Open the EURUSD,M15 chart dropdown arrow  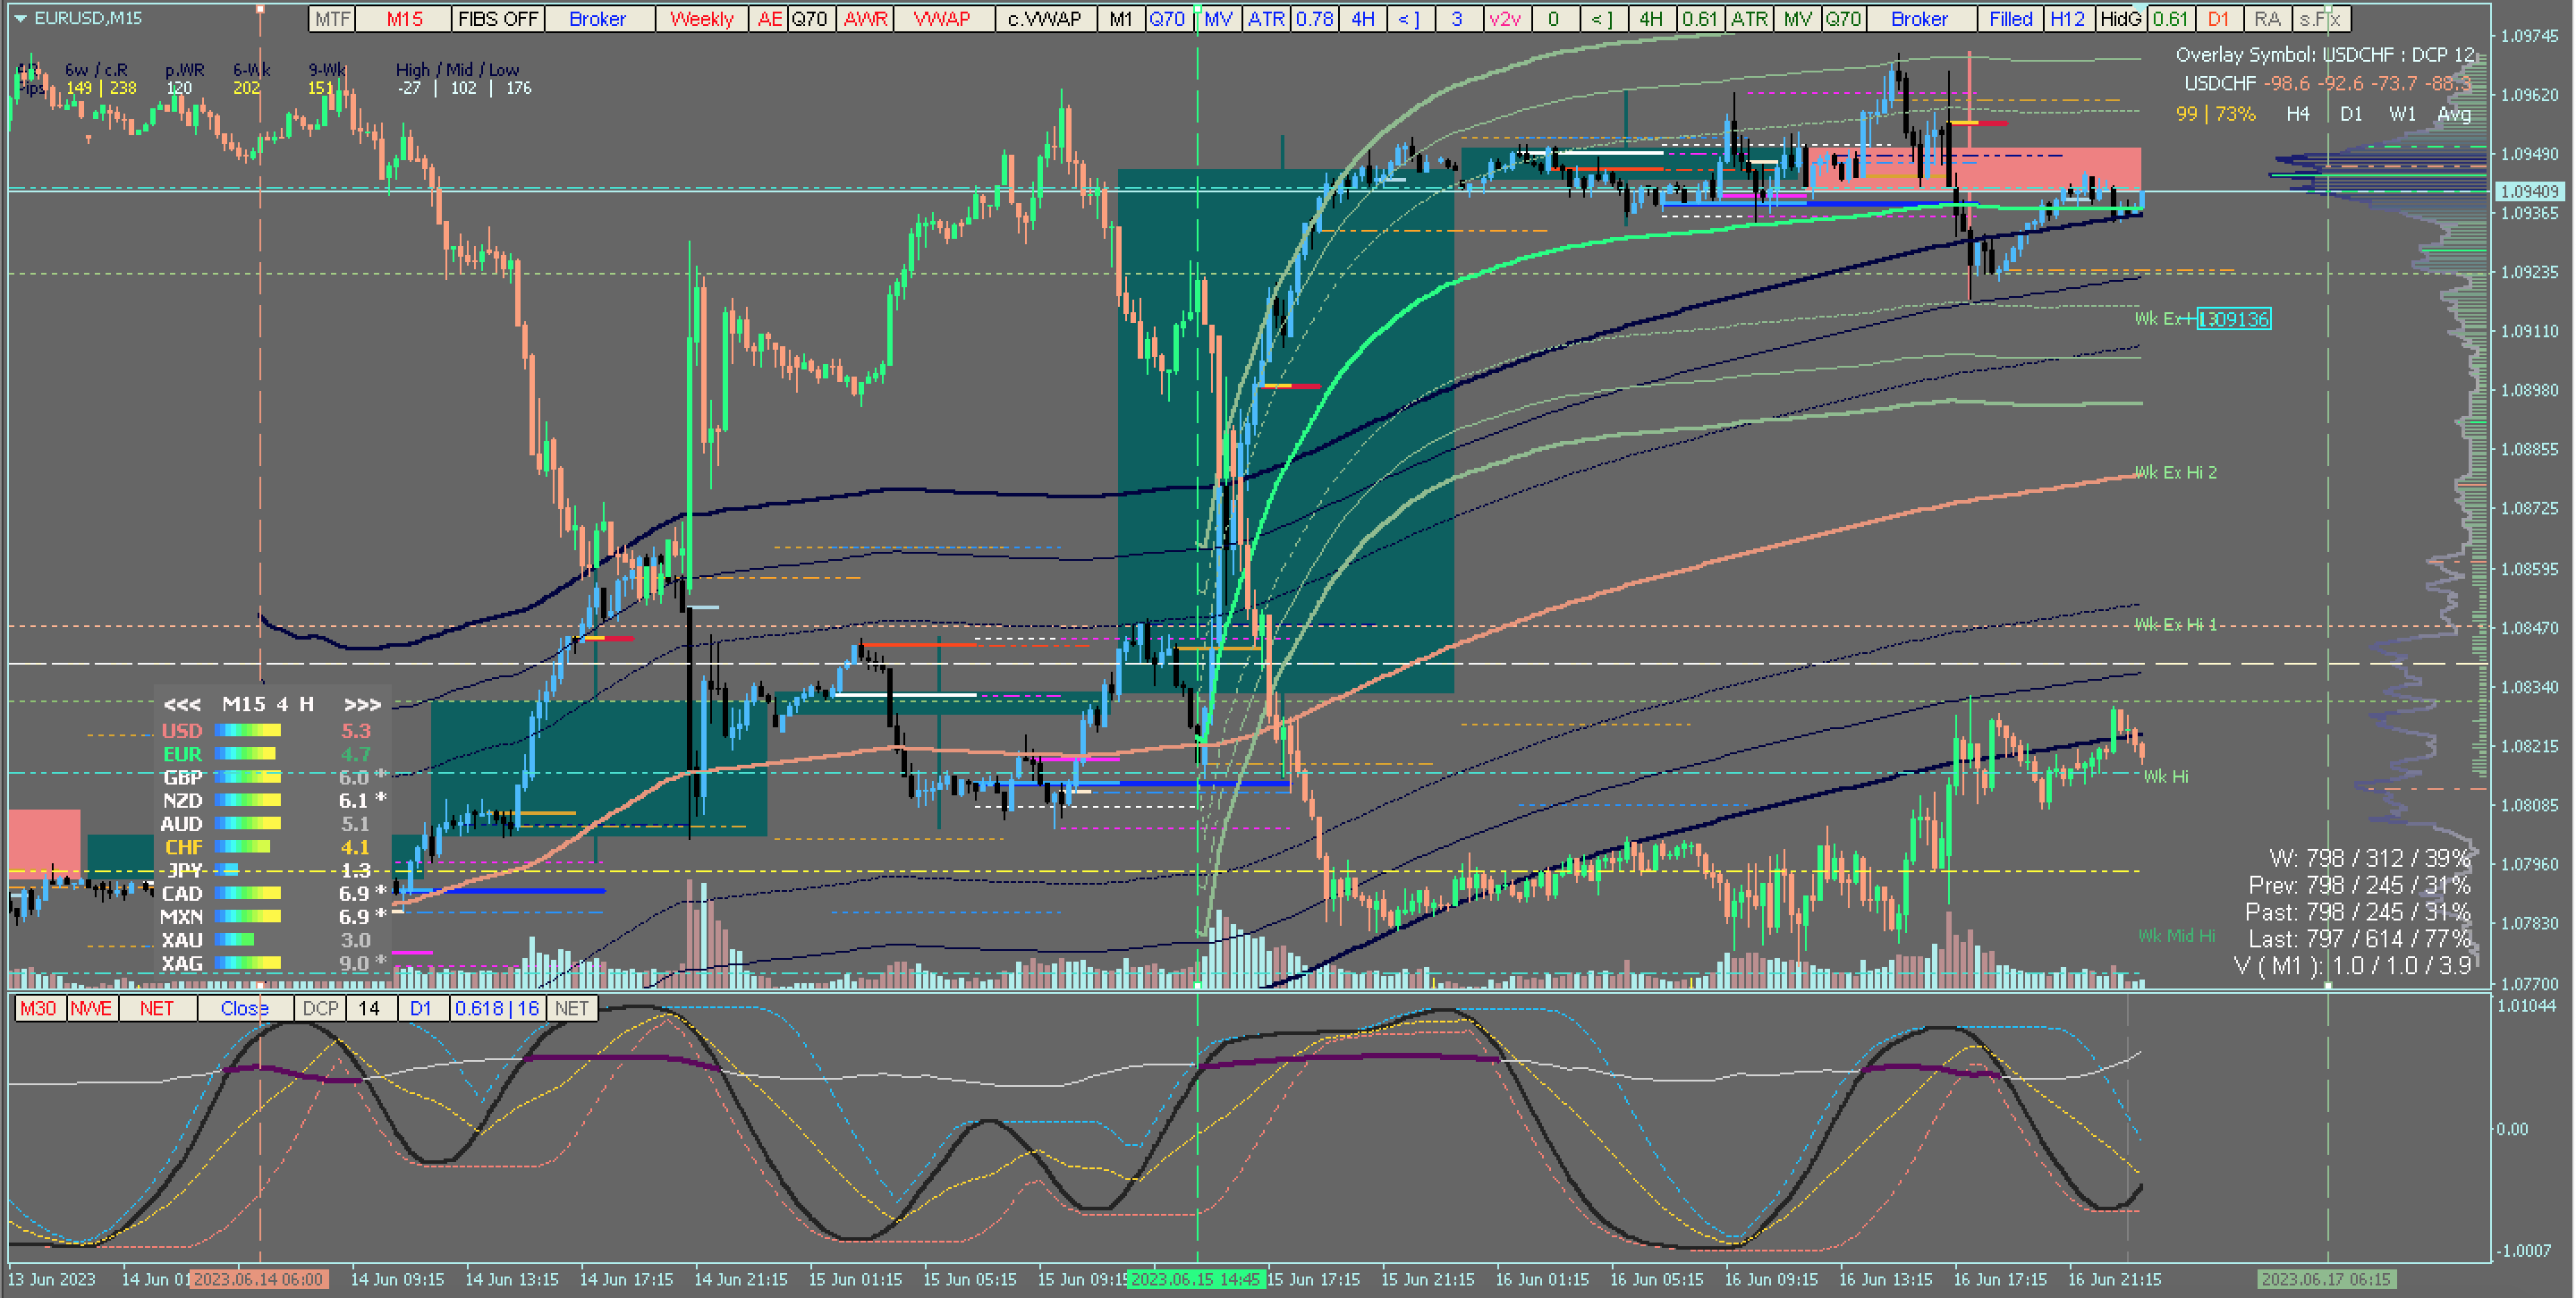tap(20, 18)
